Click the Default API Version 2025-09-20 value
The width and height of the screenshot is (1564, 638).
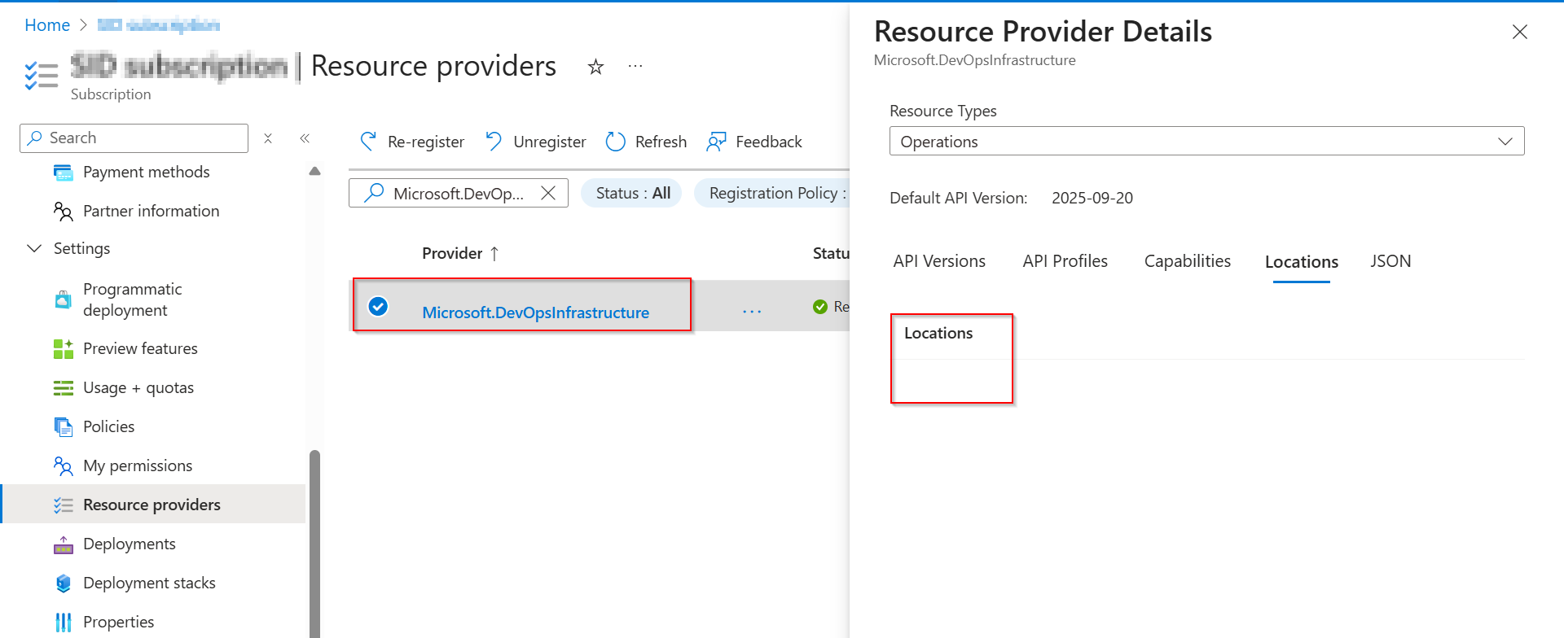pyautogui.click(x=1092, y=198)
